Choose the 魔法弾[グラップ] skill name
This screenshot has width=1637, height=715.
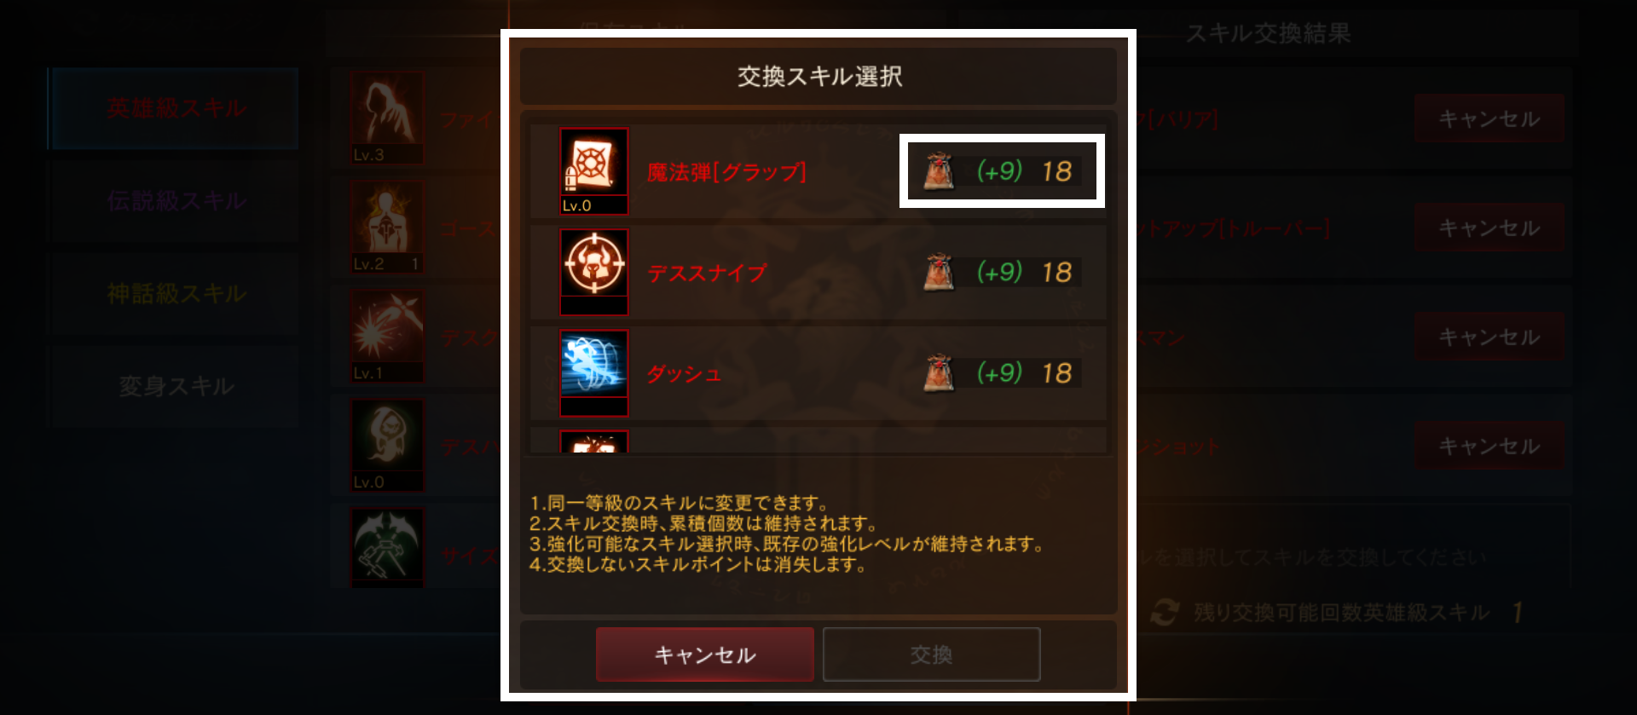tap(726, 172)
